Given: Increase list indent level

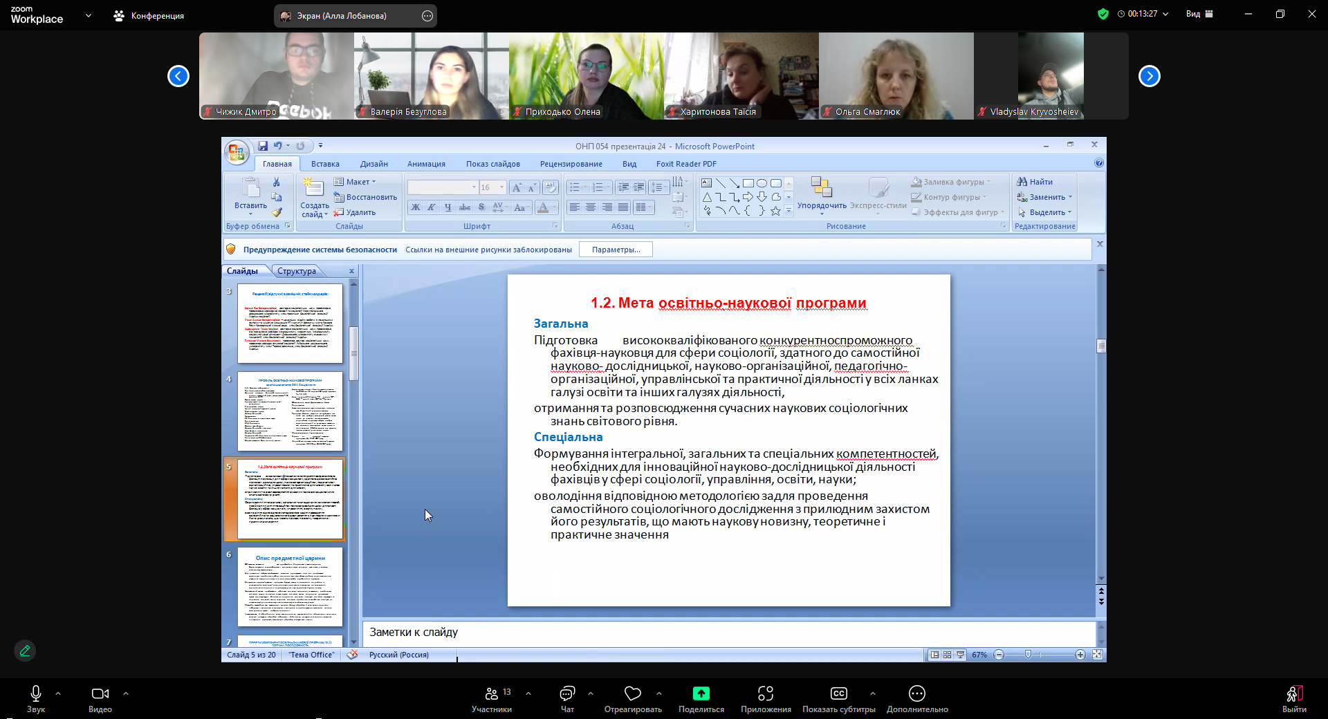Looking at the screenshot, I should 638,187.
